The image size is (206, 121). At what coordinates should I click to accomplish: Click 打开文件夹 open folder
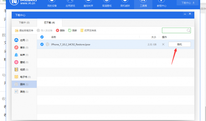pos(88,31)
